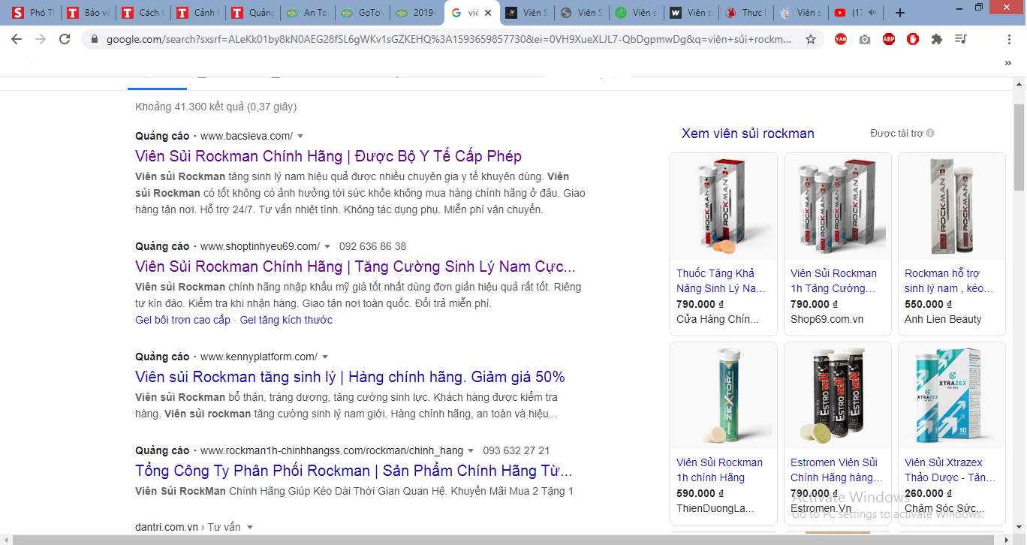Open 'Viên Sủi Rockman Chính Hãng | Được Bộ Y Tế' result
This screenshot has width=1027, height=545.
328,156
